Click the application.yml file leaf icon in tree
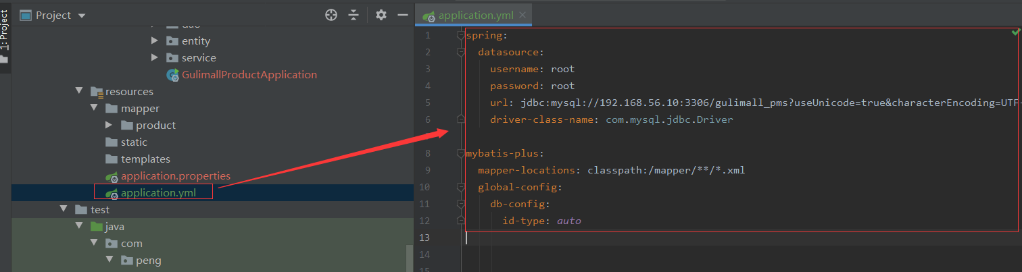The height and width of the screenshot is (272, 1022). (x=112, y=194)
